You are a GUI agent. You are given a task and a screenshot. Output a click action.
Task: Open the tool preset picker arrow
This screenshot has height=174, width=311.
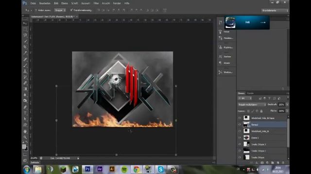pos(31,10)
